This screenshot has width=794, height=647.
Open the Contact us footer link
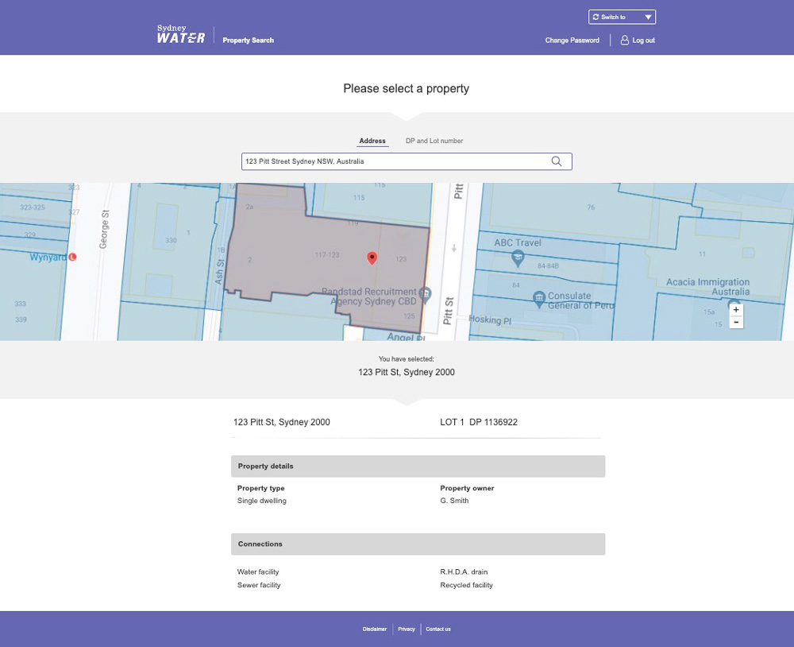[x=437, y=629]
